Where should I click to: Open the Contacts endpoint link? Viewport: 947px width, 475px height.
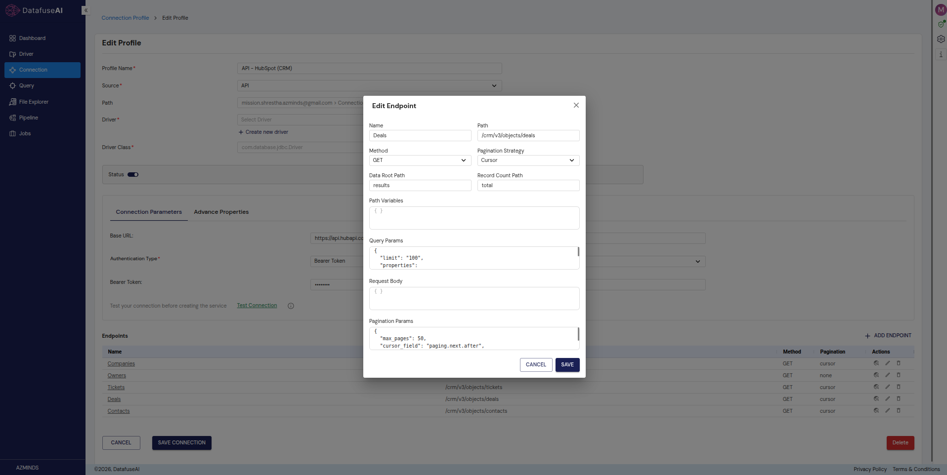pos(119,411)
